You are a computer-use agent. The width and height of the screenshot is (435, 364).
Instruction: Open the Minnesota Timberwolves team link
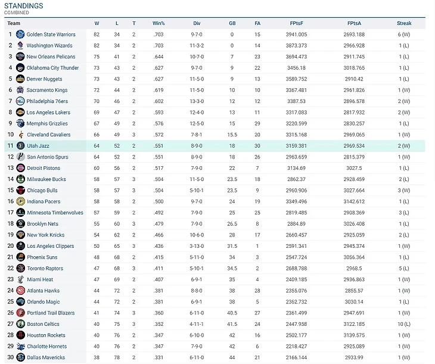[55, 213]
